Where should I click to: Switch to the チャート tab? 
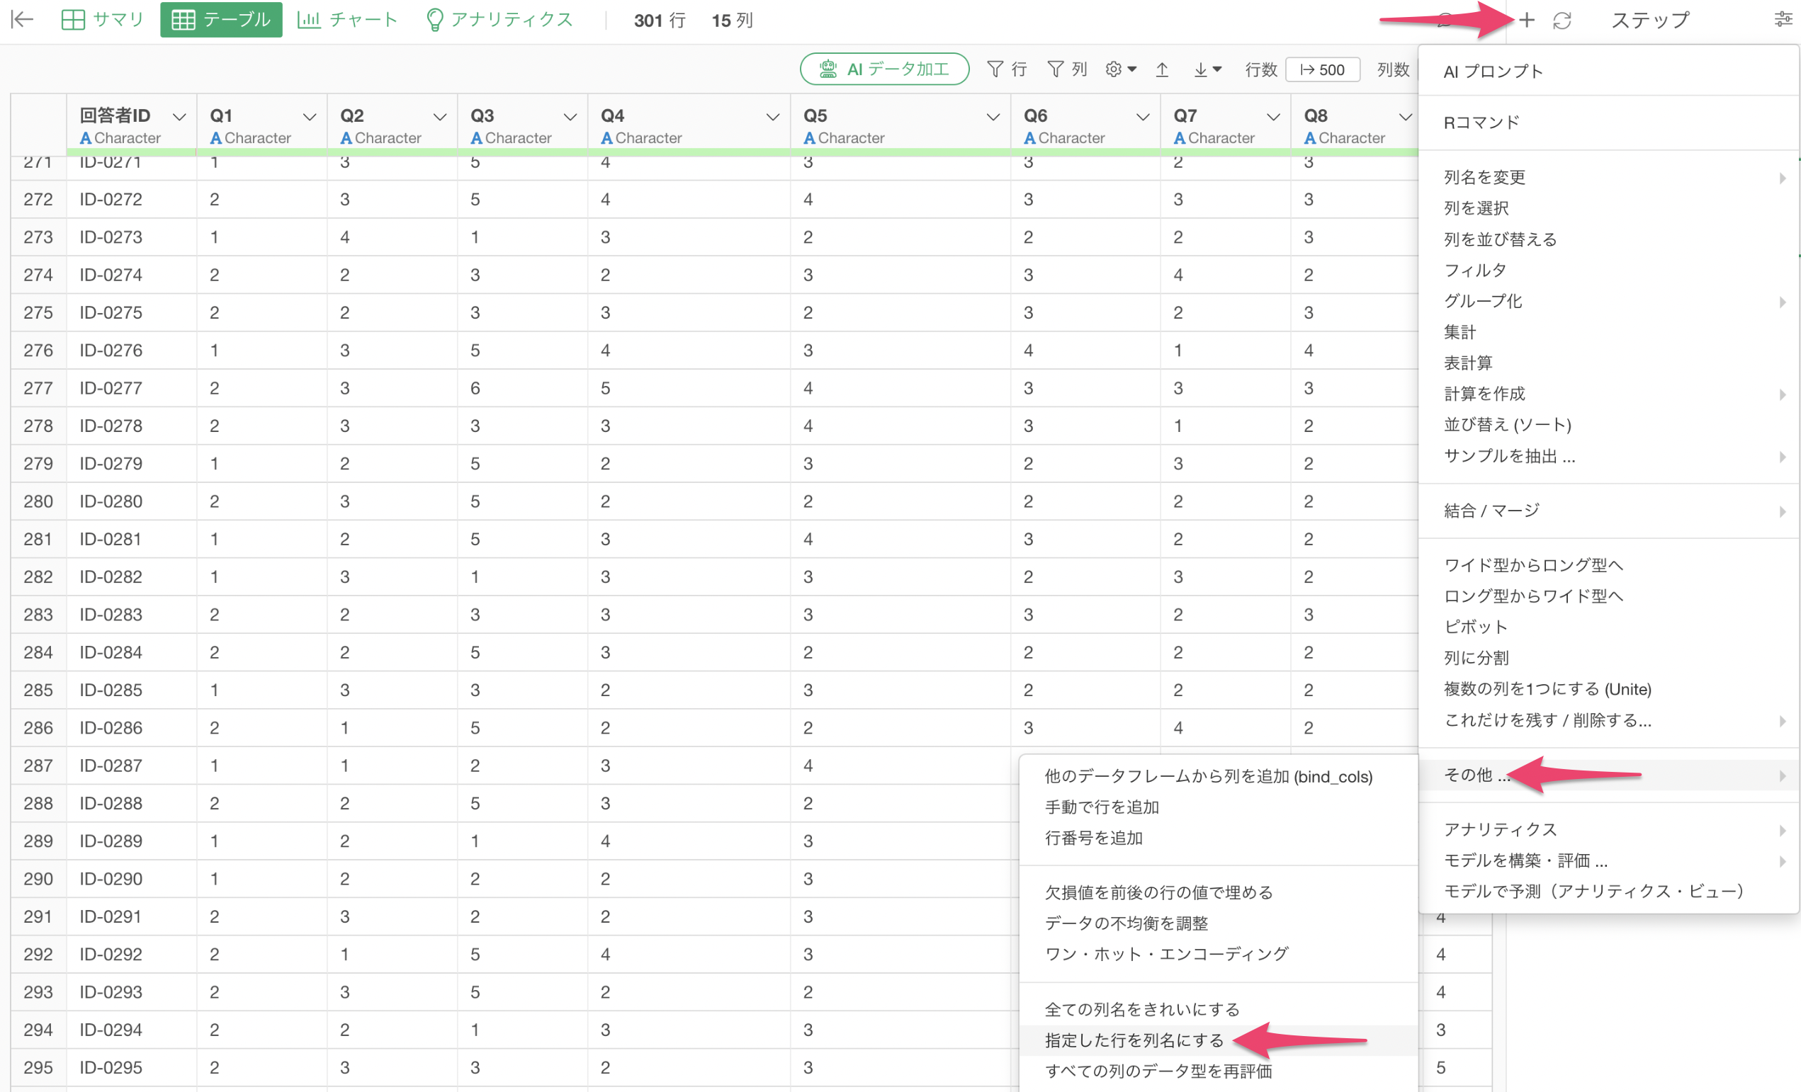[348, 20]
